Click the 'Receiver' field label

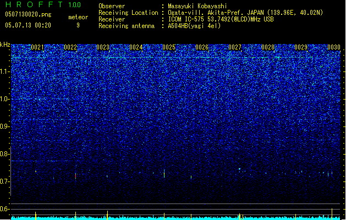112,19
